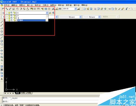Select the Rectangle draw tool
This screenshot has height=106, width=136.
click(2, 35)
